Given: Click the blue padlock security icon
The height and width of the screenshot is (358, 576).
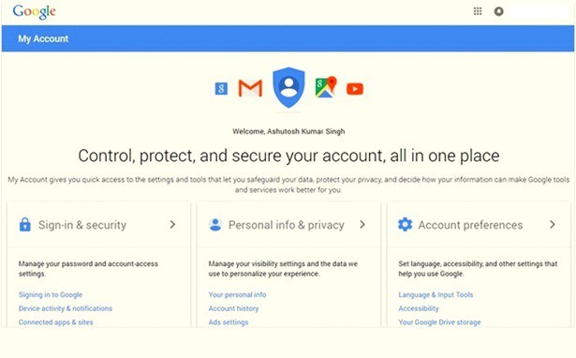Looking at the screenshot, I should click(25, 224).
